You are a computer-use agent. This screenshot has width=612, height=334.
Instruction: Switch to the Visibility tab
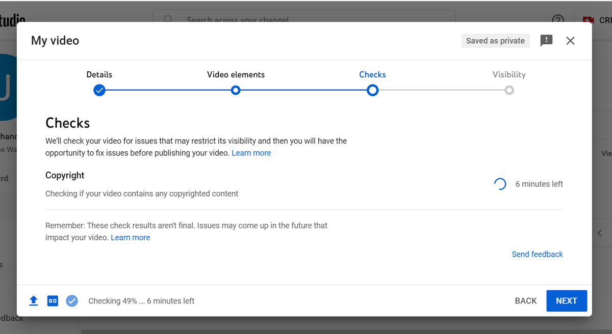[508, 74]
